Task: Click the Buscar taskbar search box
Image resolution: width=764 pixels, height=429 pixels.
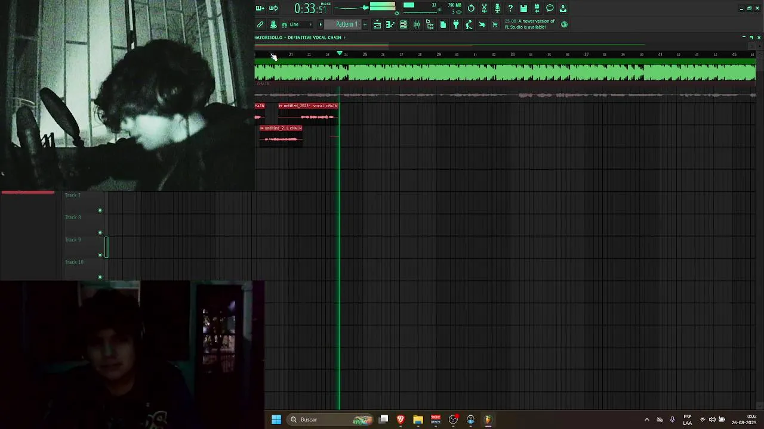Action: tap(330, 419)
